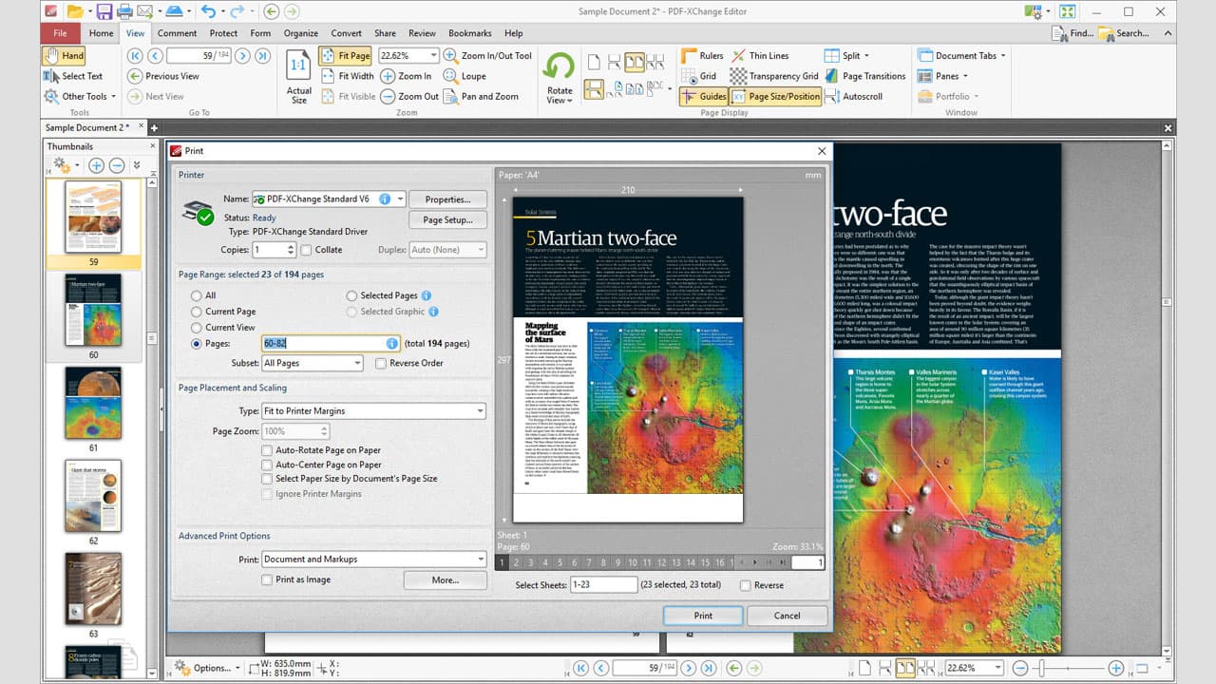Select the page 61 thumbnail
Screen dimensions: 1216x684
(92, 403)
